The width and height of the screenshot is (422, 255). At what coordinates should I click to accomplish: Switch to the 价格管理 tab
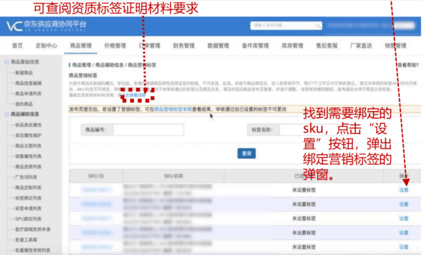click(x=115, y=46)
